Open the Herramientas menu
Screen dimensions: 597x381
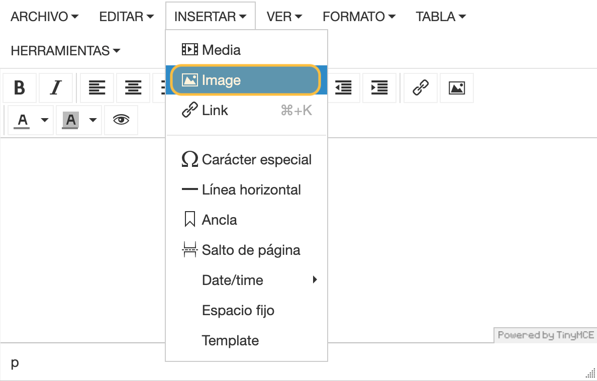tap(65, 51)
